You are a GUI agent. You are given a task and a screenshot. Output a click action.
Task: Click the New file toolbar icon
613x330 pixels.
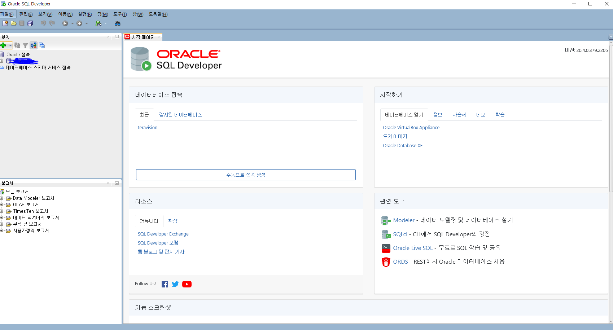pos(5,23)
